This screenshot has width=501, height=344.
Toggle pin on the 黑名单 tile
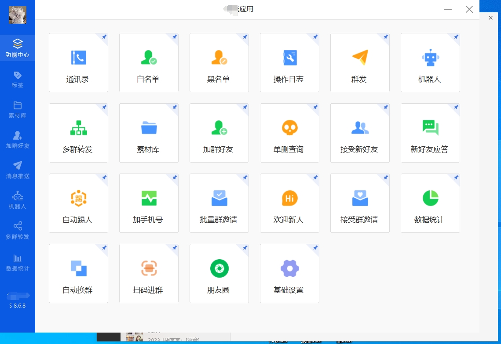pos(245,37)
